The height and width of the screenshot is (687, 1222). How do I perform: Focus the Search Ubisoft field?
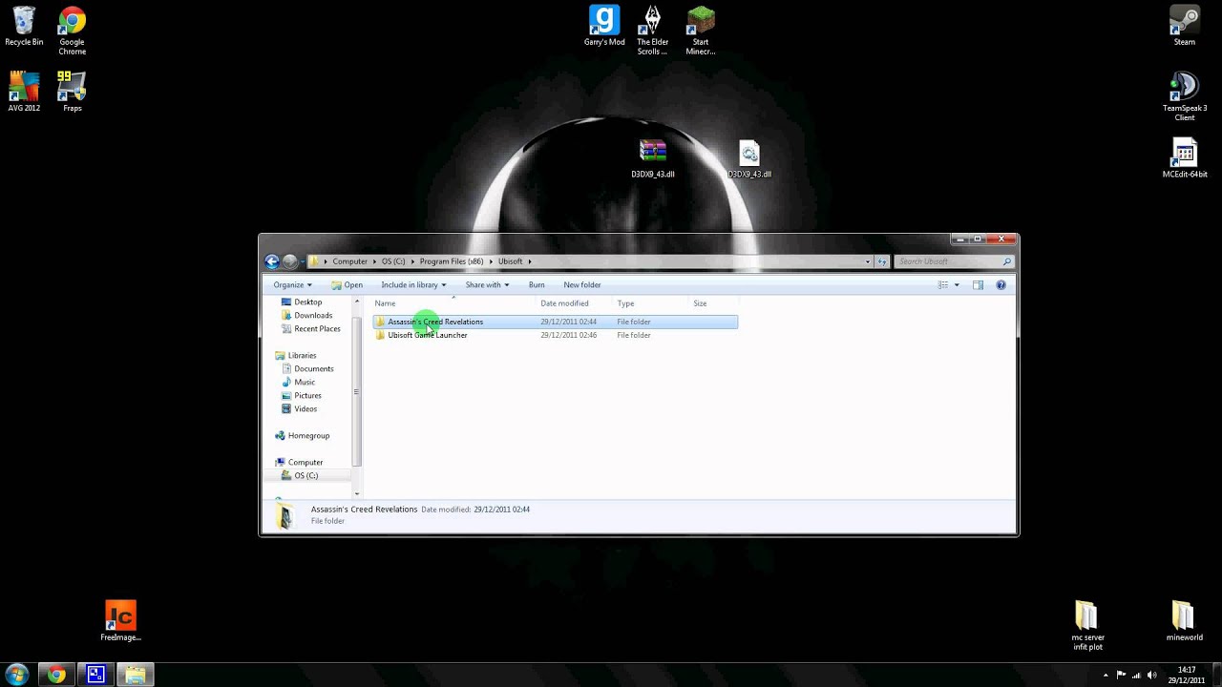[947, 261]
